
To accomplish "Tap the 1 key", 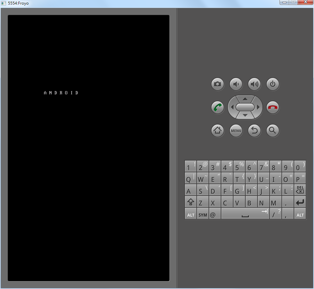I will click(191, 166).
